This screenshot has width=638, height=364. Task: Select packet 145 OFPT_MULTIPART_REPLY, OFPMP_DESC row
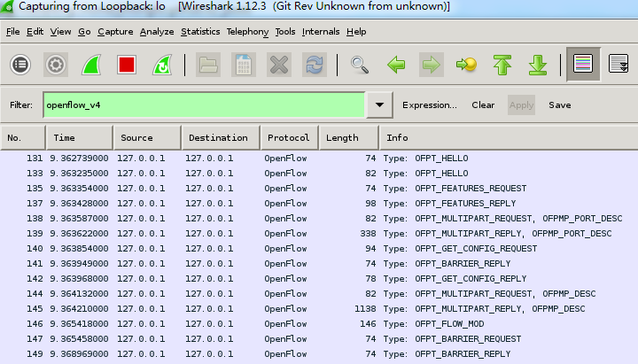319,309
